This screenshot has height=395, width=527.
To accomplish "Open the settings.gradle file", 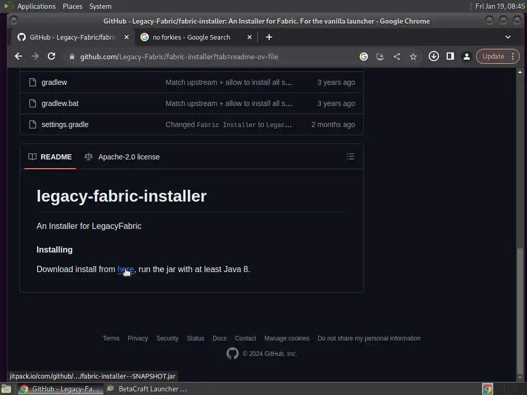I will (x=65, y=124).
